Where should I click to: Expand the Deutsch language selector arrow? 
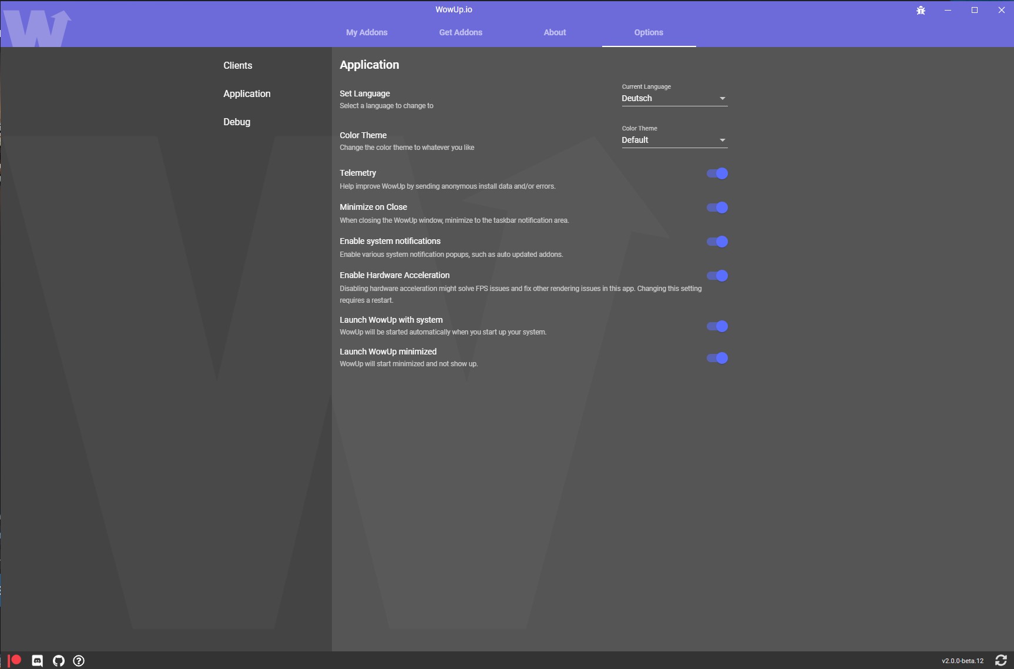(722, 98)
